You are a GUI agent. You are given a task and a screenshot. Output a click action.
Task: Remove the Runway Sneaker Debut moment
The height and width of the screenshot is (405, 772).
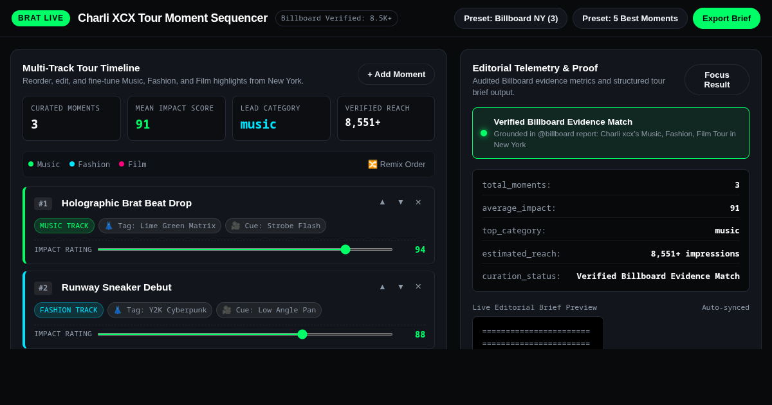[418, 287]
